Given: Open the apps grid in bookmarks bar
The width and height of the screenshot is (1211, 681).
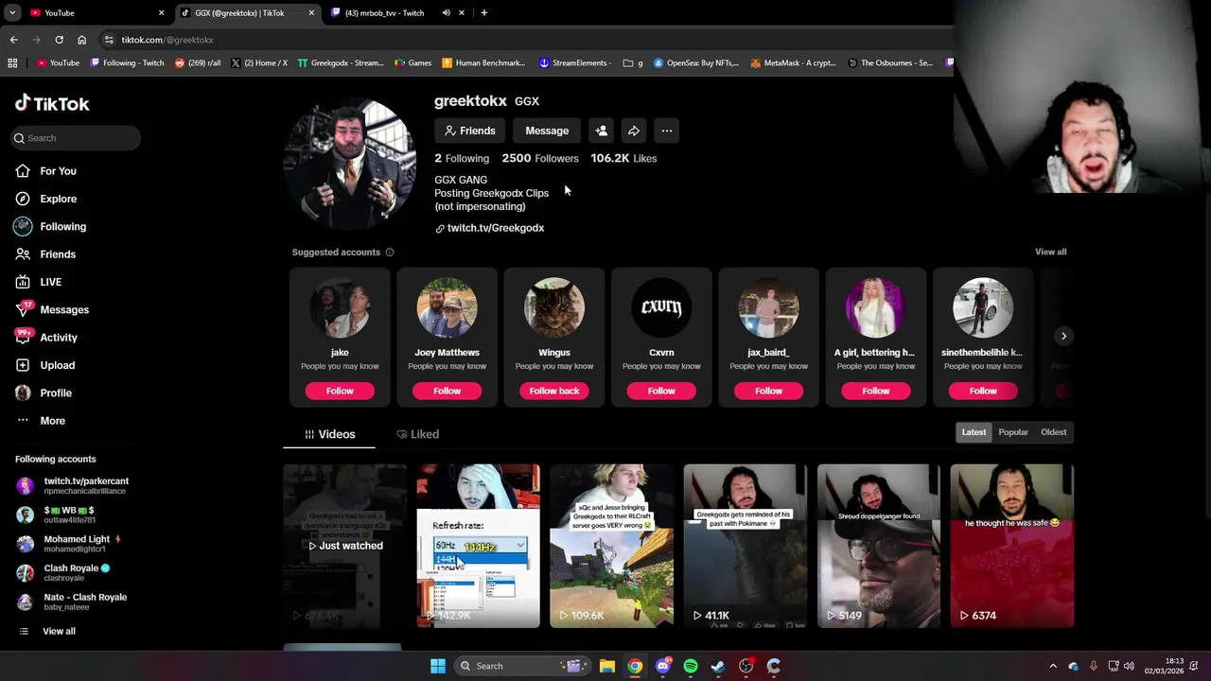Looking at the screenshot, I should [x=12, y=62].
